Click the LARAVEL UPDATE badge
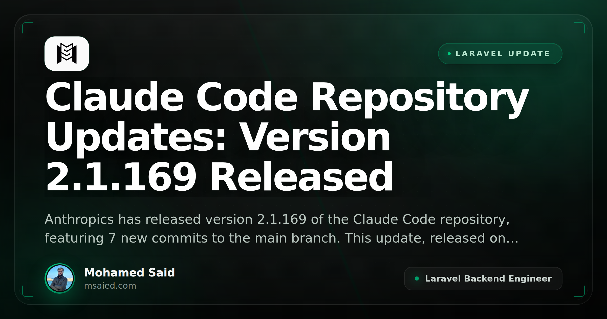Image resolution: width=607 pixels, height=319 pixels. click(500, 54)
